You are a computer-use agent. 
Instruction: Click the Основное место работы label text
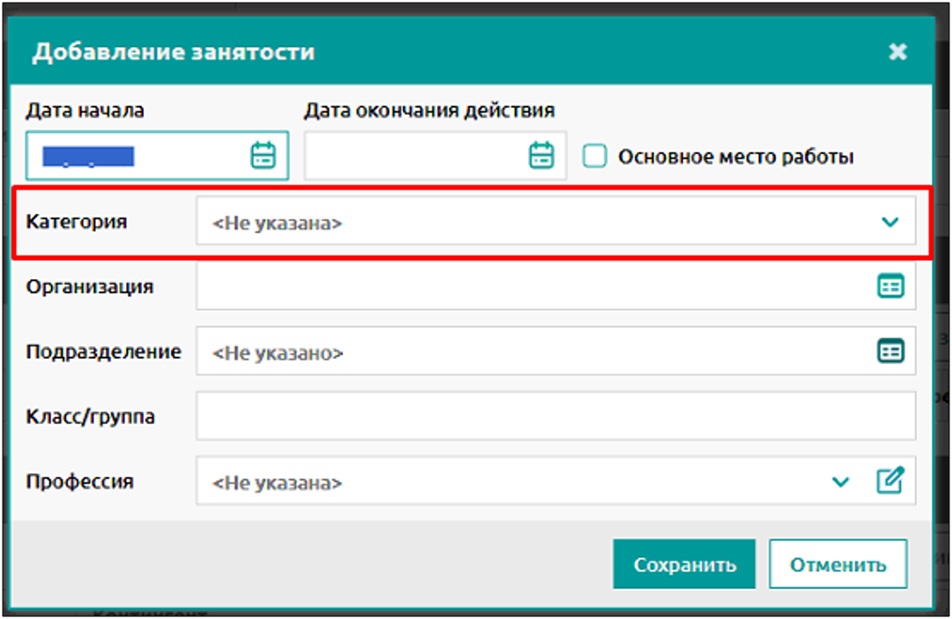[x=736, y=157]
